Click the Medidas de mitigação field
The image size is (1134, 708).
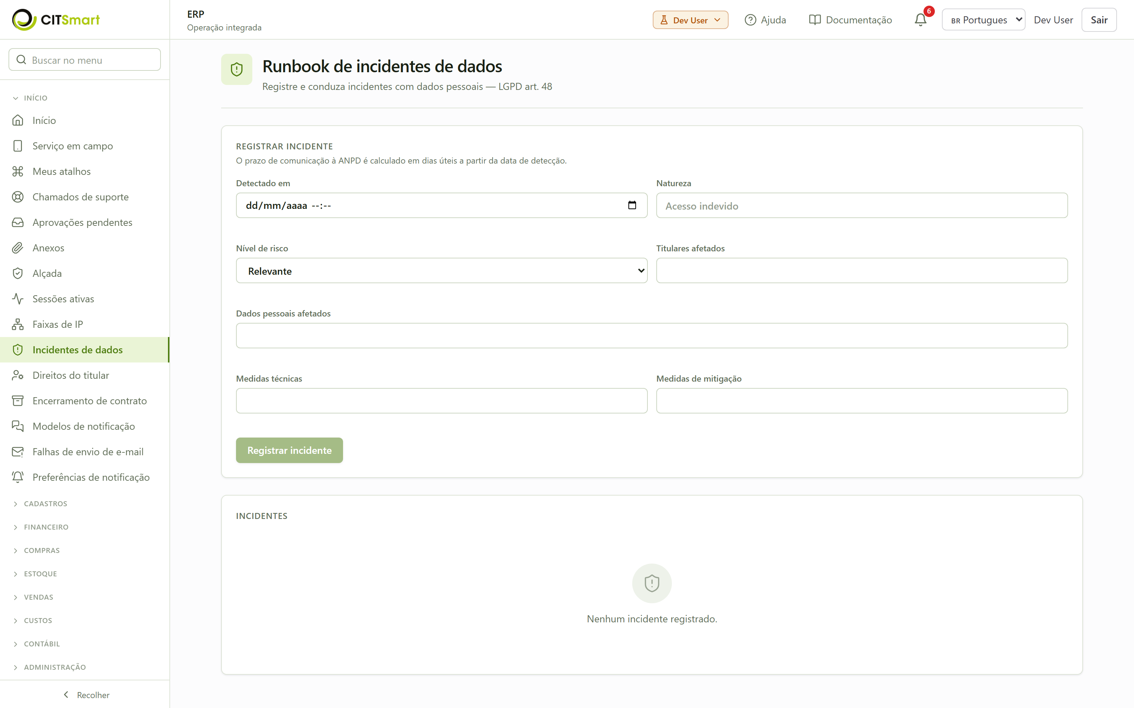coord(862,401)
